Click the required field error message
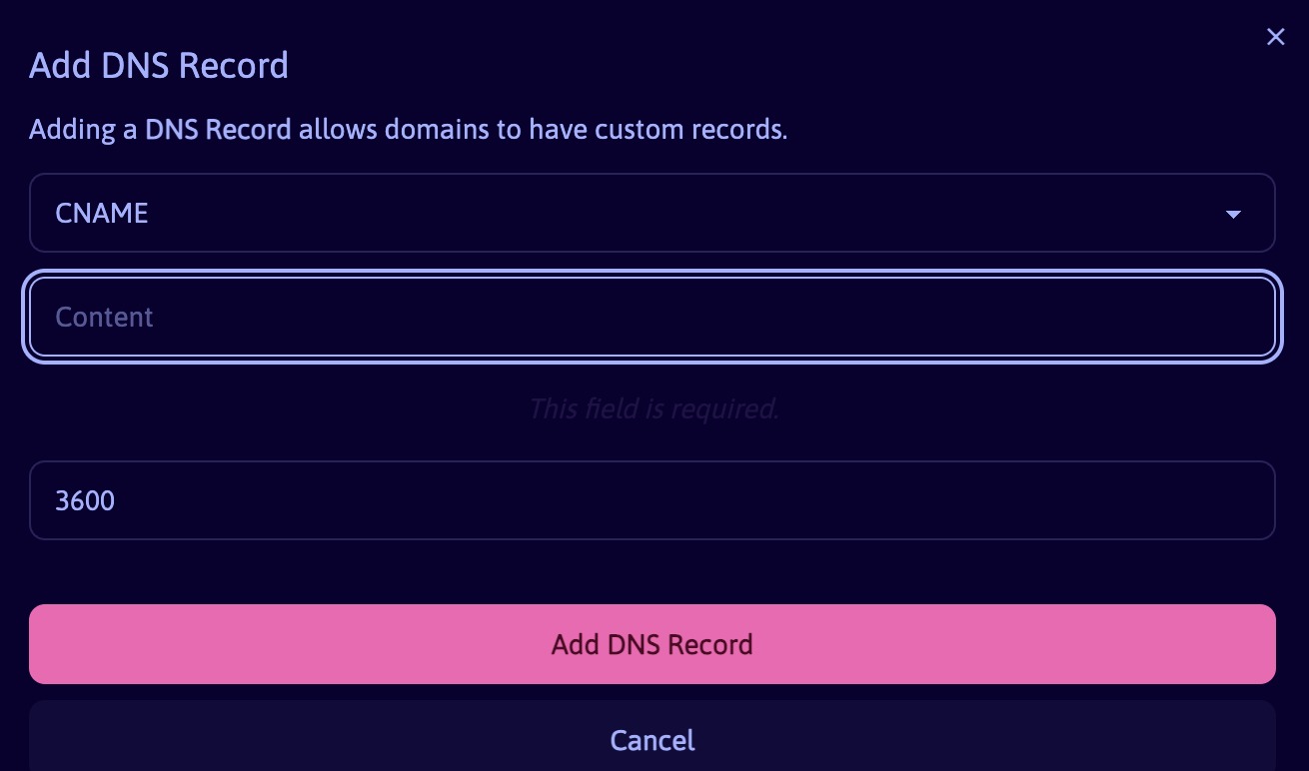Viewport: 1309px width, 771px height. (653, 408)
